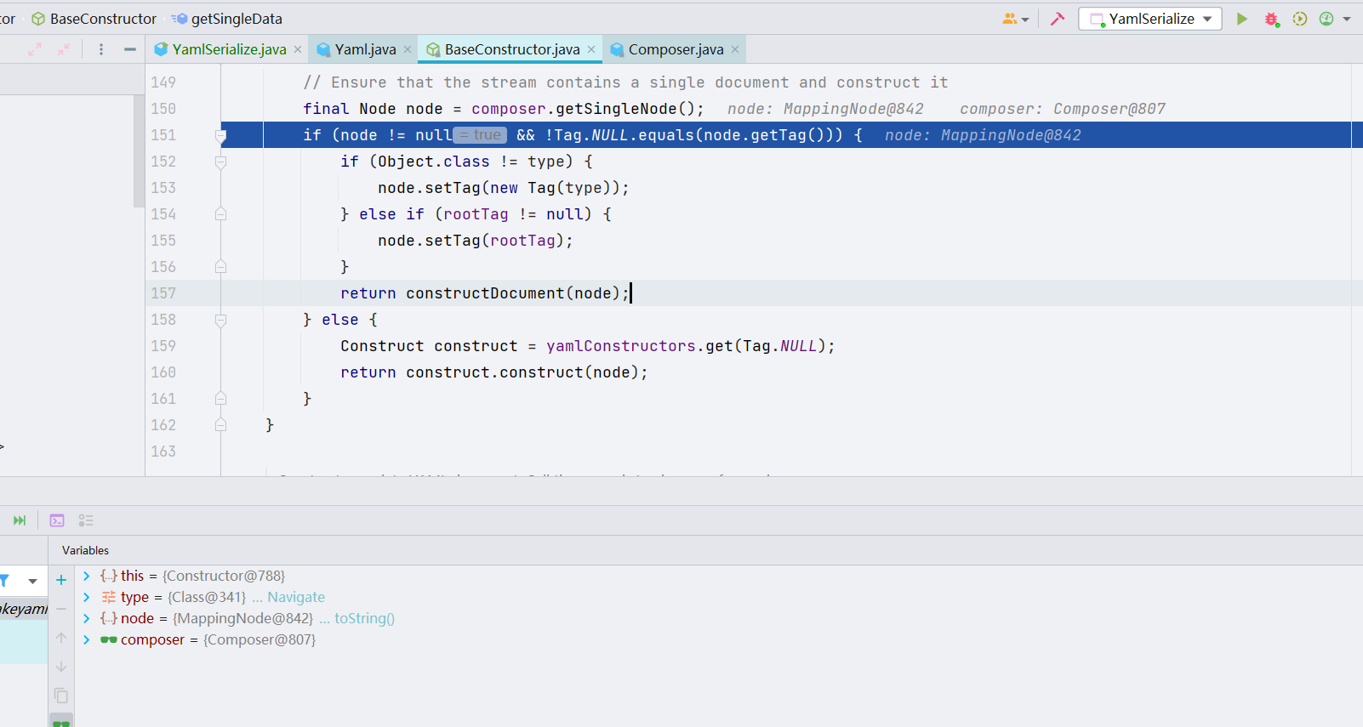Toggle fold marker on line 152

(220, 162)
